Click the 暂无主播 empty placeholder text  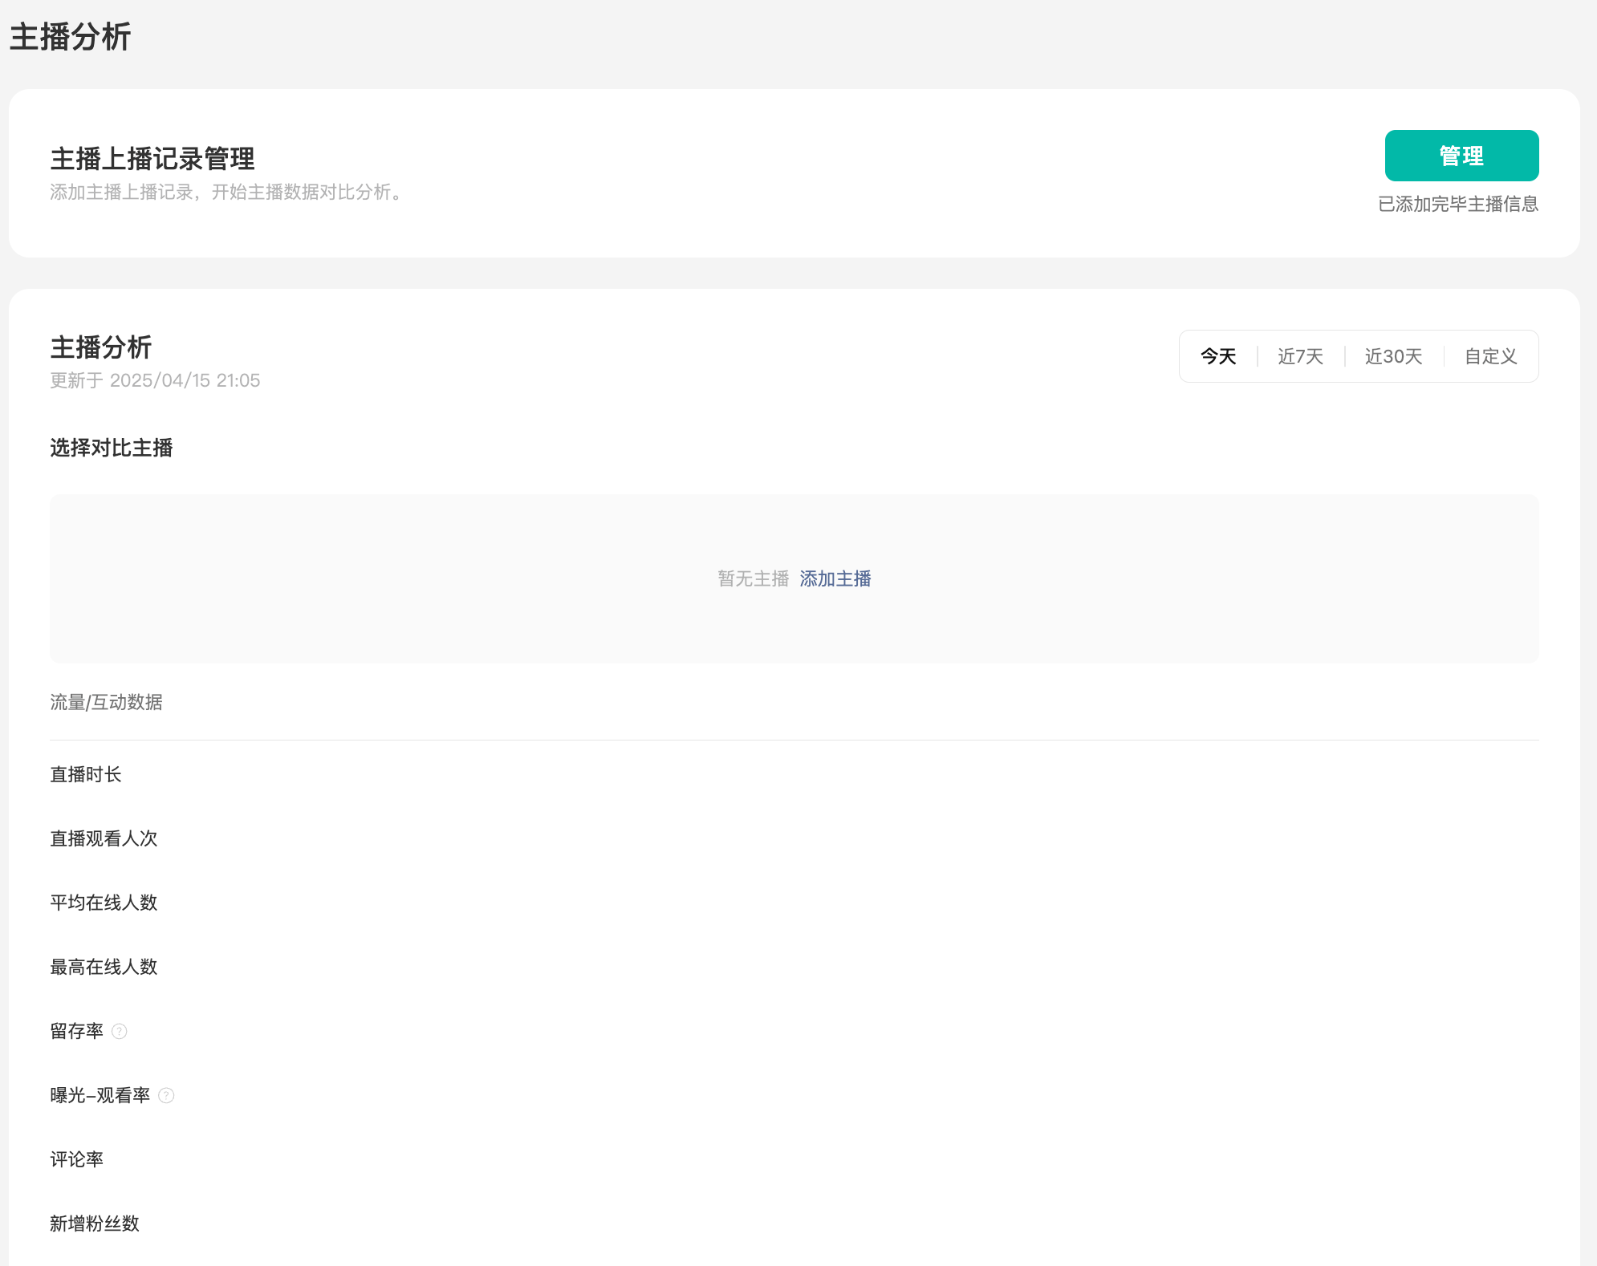click(x=753, y=578)
